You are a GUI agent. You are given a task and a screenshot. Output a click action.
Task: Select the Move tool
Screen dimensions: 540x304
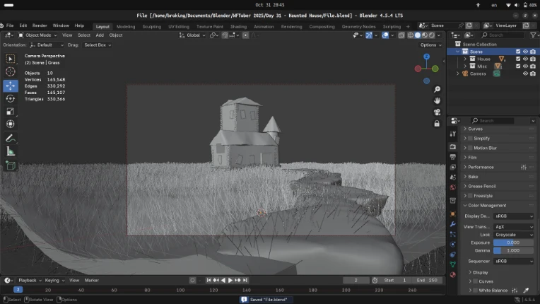11,86
